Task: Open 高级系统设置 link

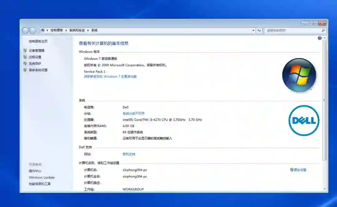Action: click(38, 70)
